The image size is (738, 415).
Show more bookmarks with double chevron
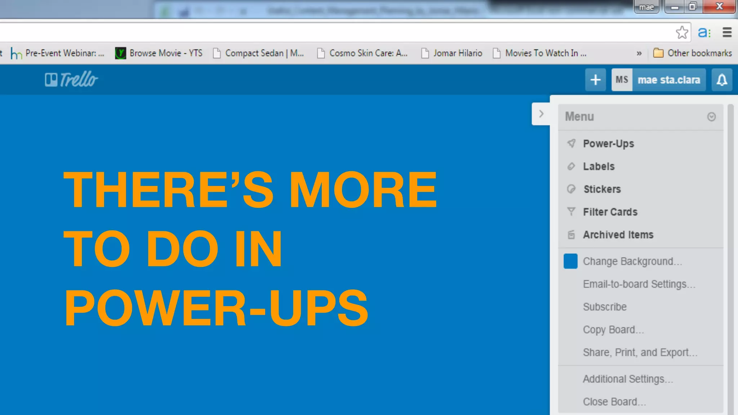pos(639,53)
